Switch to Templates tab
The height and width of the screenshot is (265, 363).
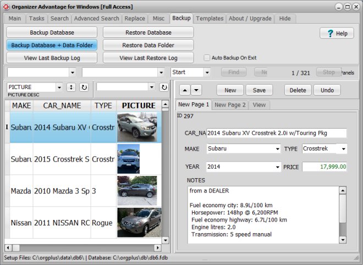[210, 18]
